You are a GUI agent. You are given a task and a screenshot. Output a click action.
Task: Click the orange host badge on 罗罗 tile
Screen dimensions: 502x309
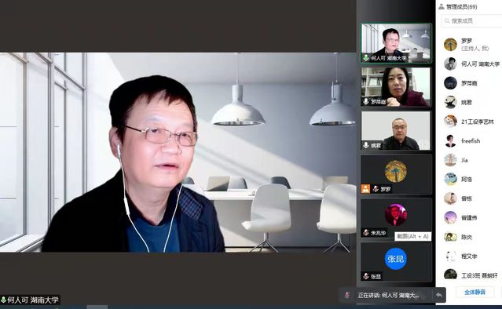[x=365, y=189]
